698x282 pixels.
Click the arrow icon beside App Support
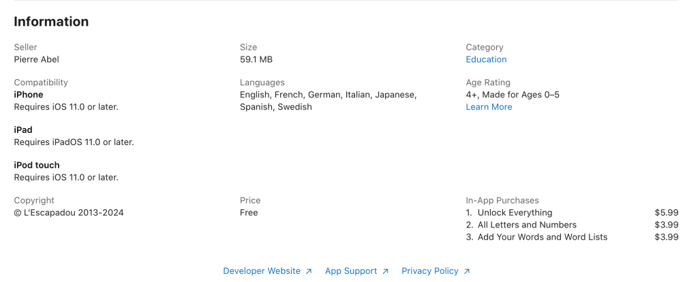point(385,271)
